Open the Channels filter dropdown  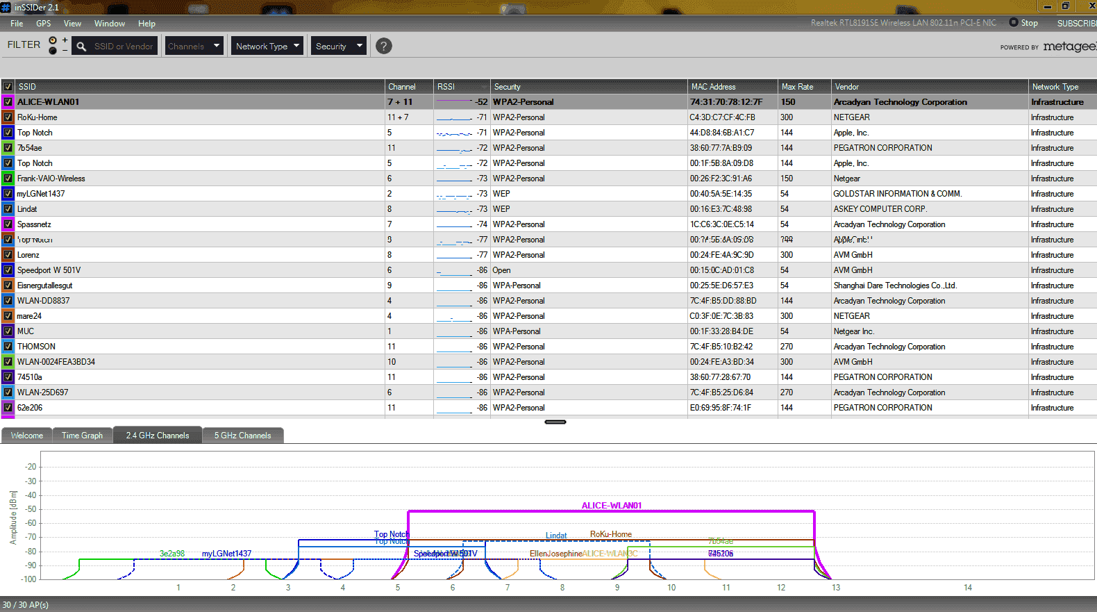pos(194,47)
